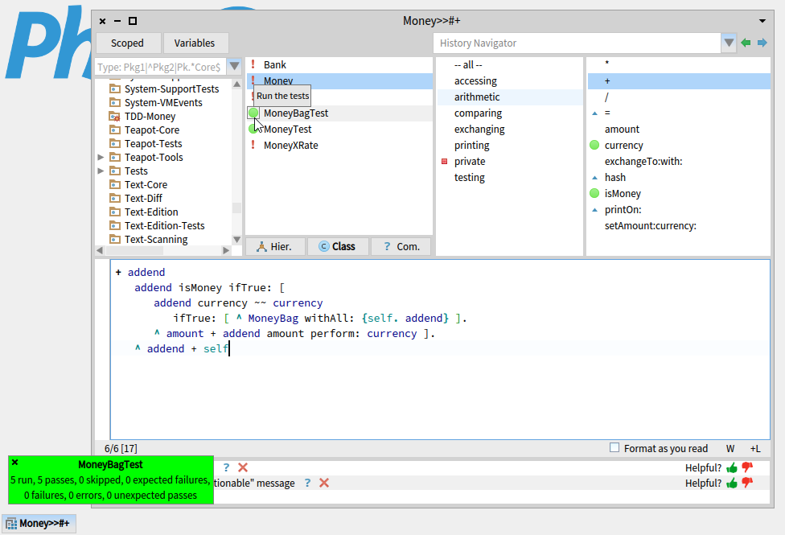Click the Com. comment button
Image resolution: width=785 pixels, height=535 pixels.
tap(401, 246)
